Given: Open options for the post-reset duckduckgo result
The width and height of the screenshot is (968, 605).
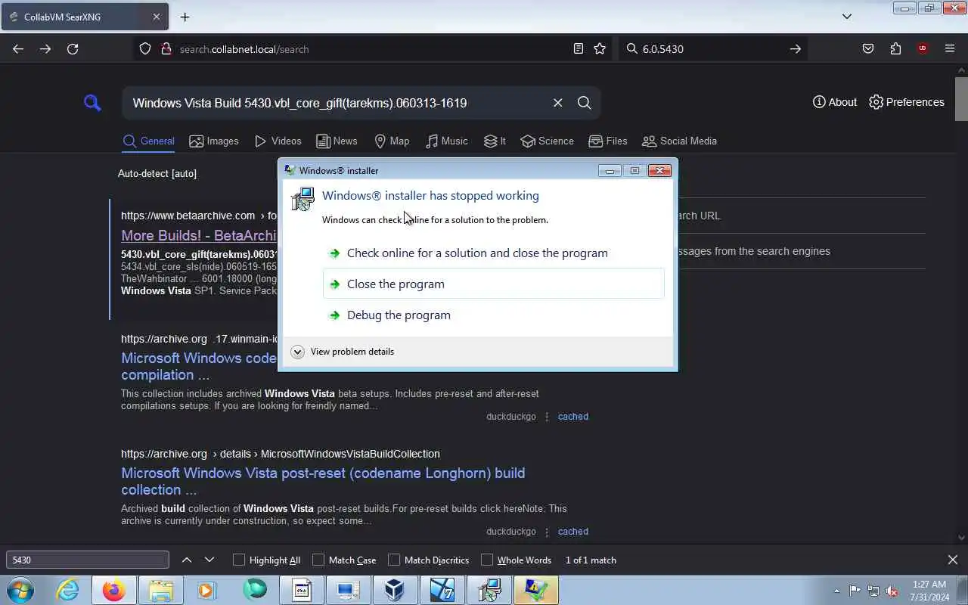Looking at the screenshot, I should point(547,531).
